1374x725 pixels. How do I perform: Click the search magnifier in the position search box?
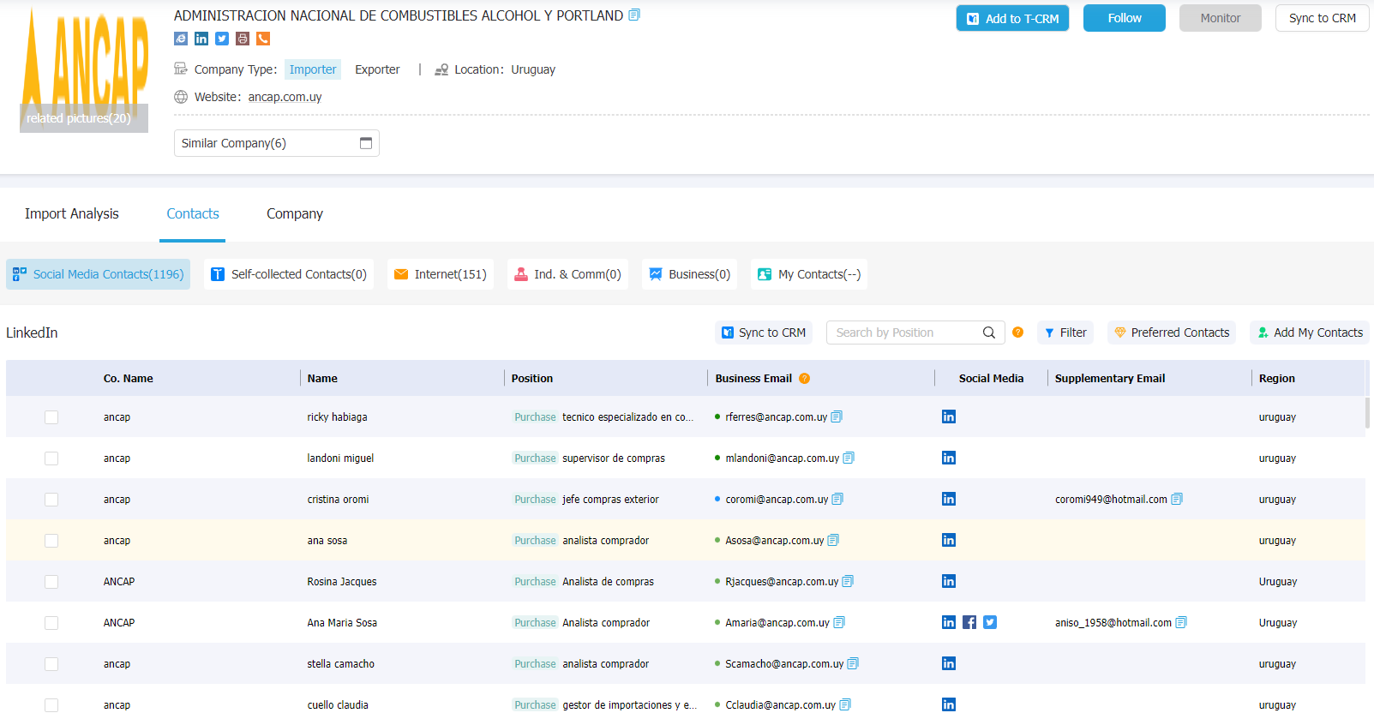(989, 333)
